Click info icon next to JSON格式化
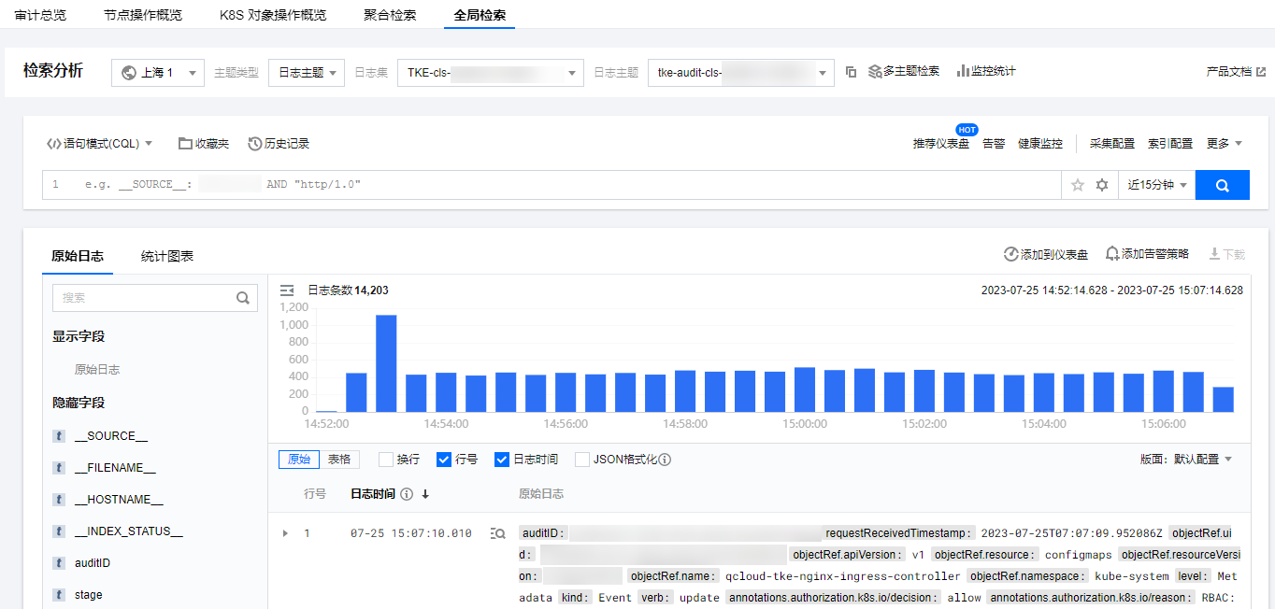1275x609 pixels. pos(666,460)
